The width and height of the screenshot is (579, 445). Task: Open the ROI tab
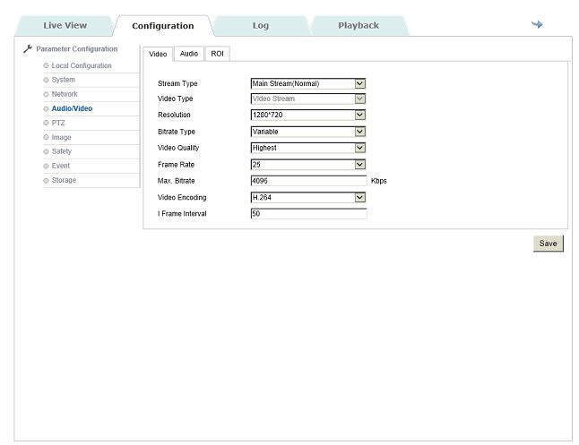[217, 55]
